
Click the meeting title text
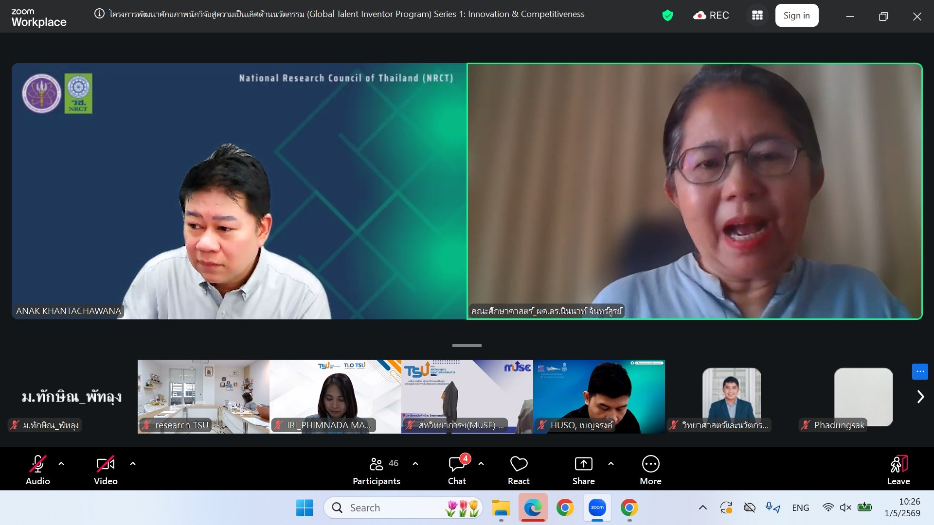(347, 14)
